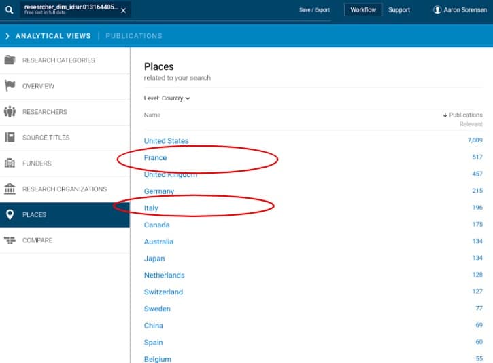Image resolution: width=493 pixels, height=363 pixels.
Task: Open the Italy country link
Action: pyautogui.click(x=151, y=208)
